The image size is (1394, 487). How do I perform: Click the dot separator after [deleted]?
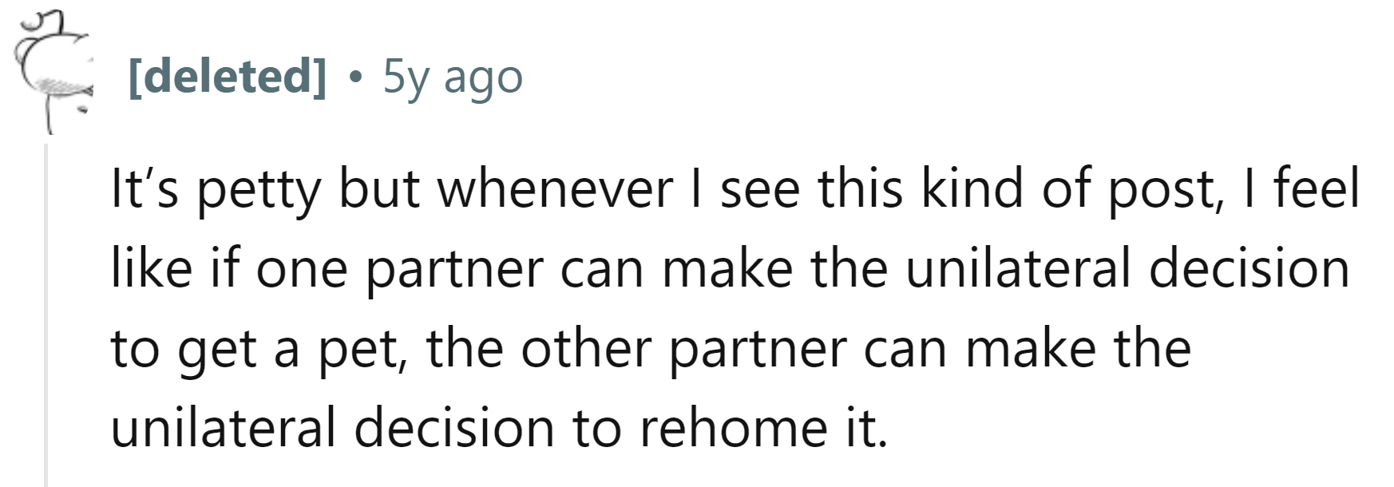[355, 79]
